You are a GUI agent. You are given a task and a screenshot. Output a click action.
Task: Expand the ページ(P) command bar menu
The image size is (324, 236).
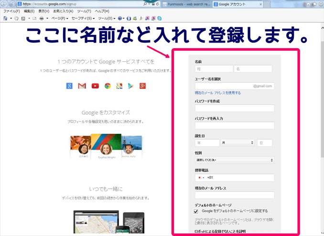[x=60, y=18]
